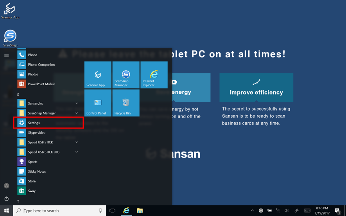Open the Sports app

pyautogui.click(x=48, y=162)
